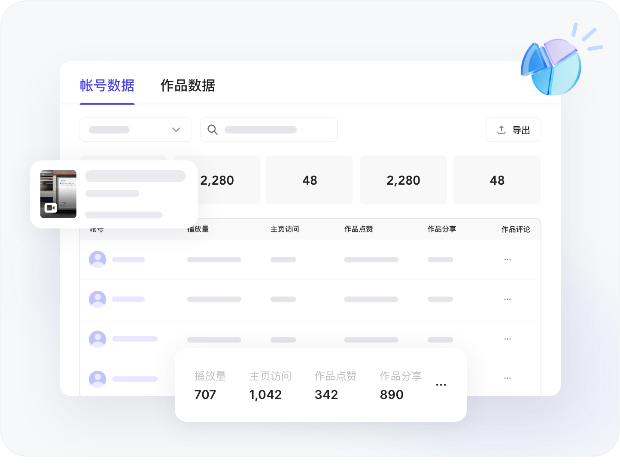Click the 导出 export button
620x469 pixels.
click(513, 130)
